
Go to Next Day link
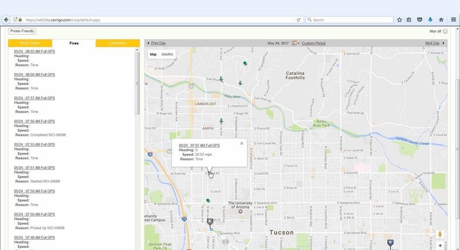(x=432, y=43)
